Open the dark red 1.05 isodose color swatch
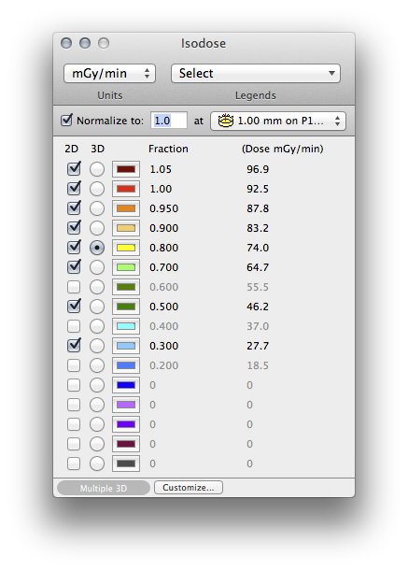The image size is (408, 571). coord(126,169)
